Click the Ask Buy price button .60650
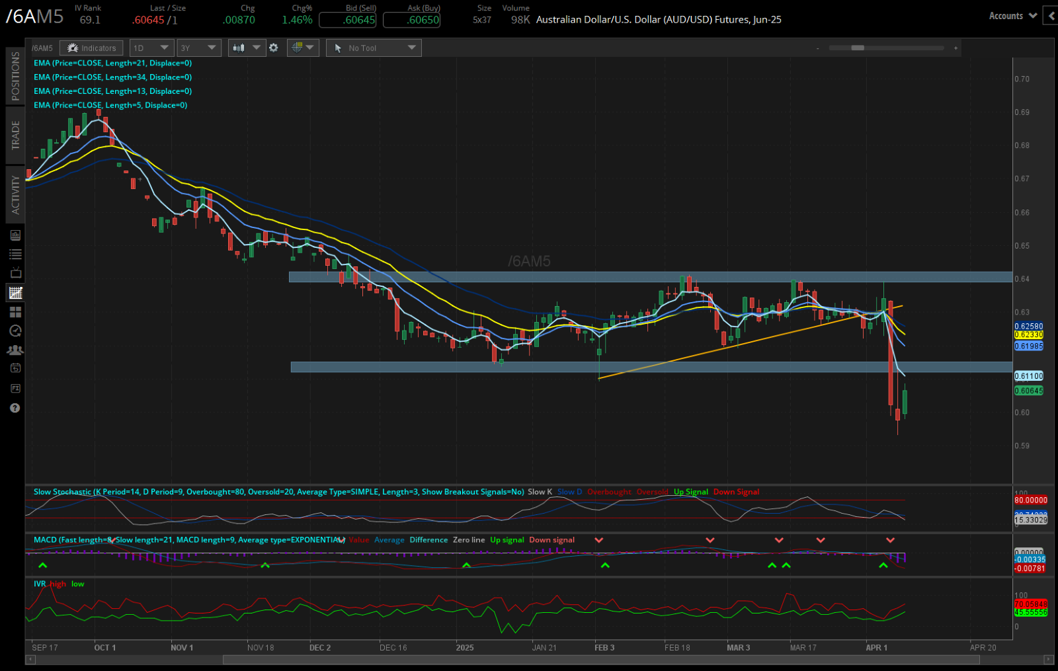 click(x=411, y=20)
